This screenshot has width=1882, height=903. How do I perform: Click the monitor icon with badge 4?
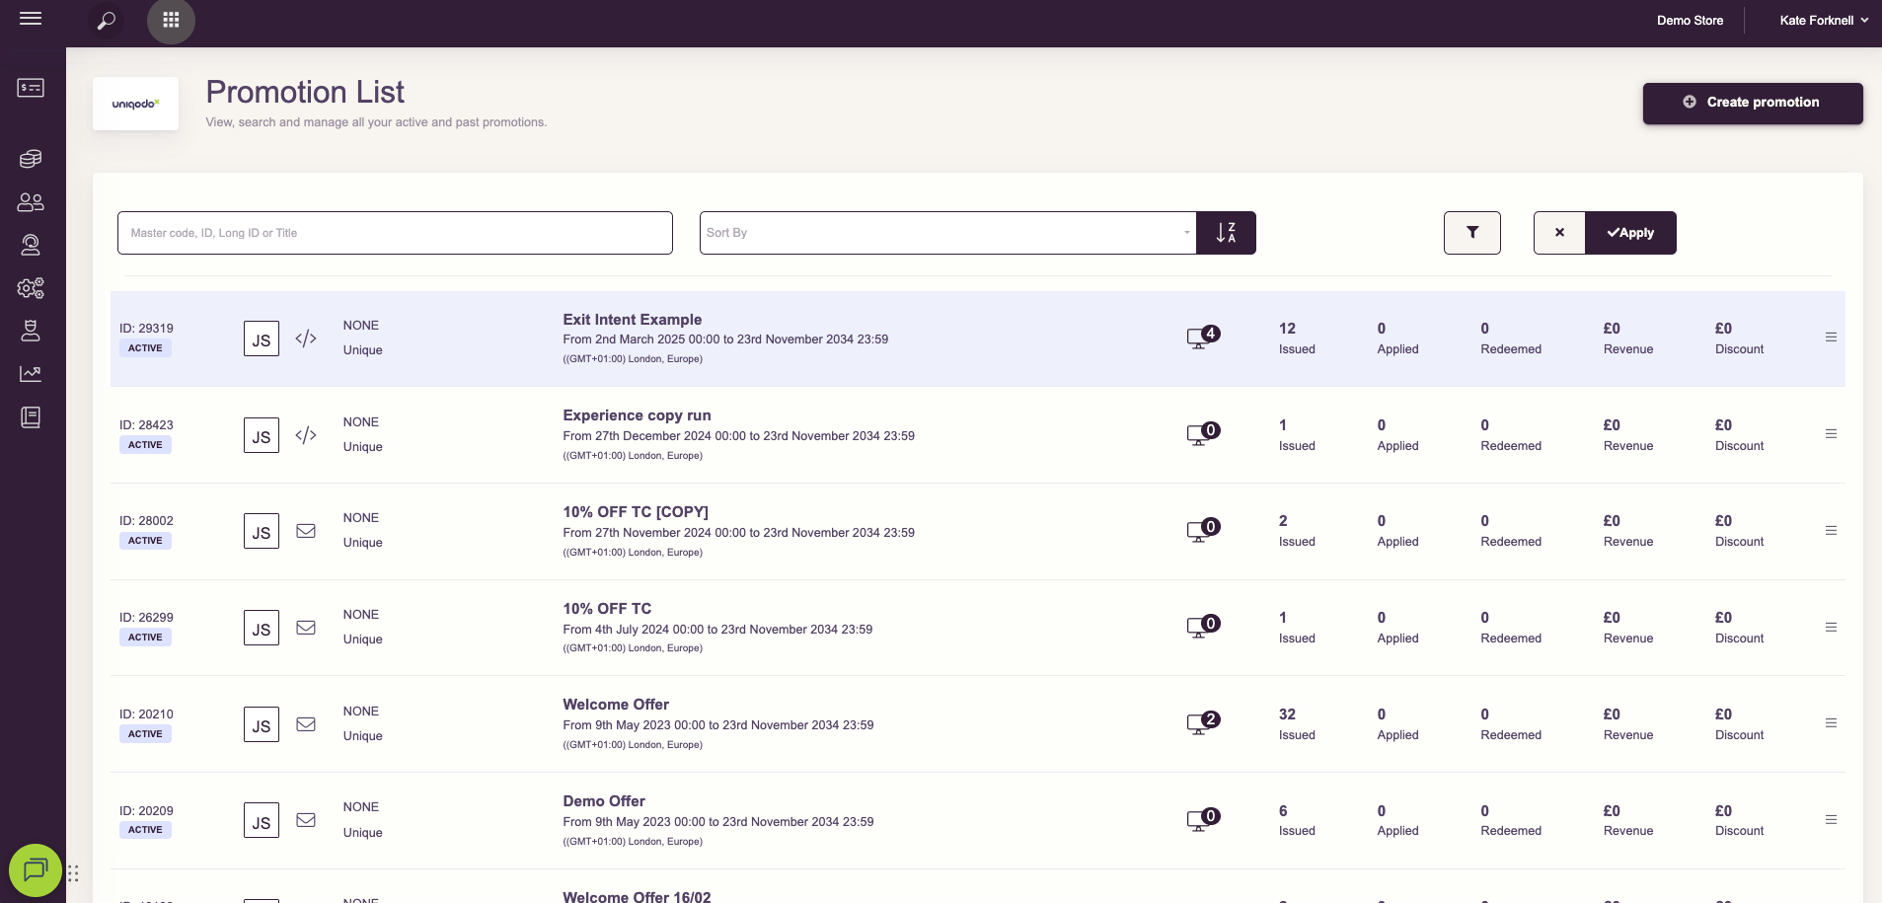click(1203, 338)
